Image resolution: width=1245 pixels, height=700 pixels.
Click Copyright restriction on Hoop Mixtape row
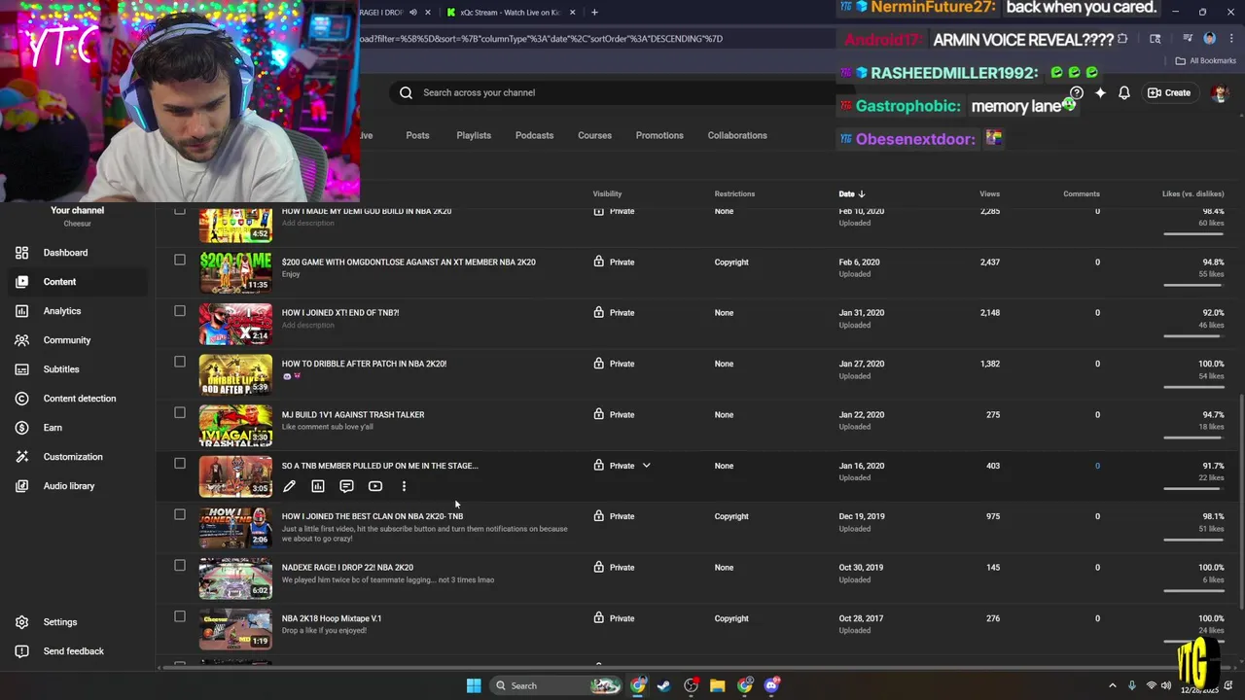click(x=731, y=618)
